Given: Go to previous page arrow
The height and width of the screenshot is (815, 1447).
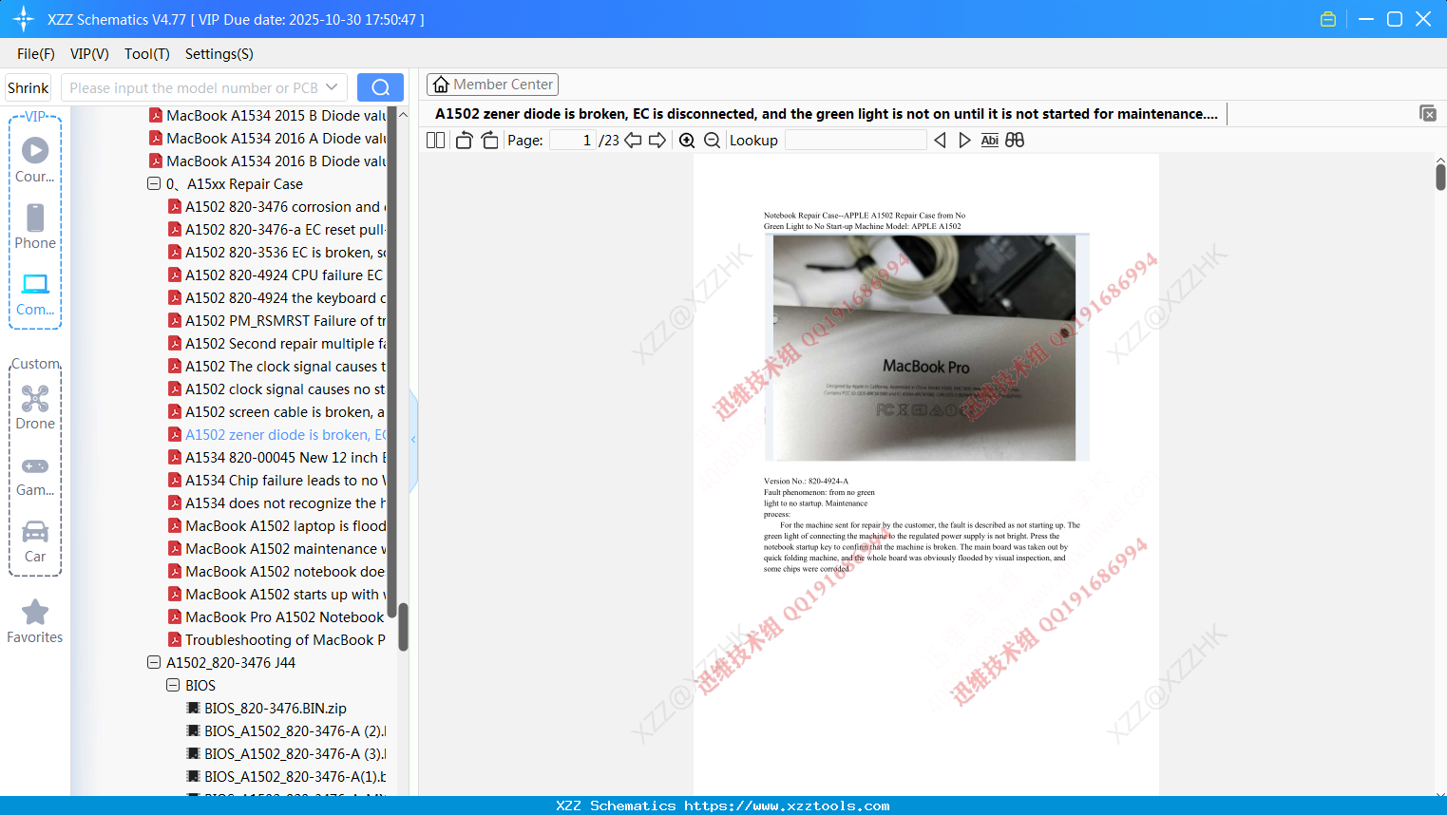Looking at the screenshot, I should 633,141.
